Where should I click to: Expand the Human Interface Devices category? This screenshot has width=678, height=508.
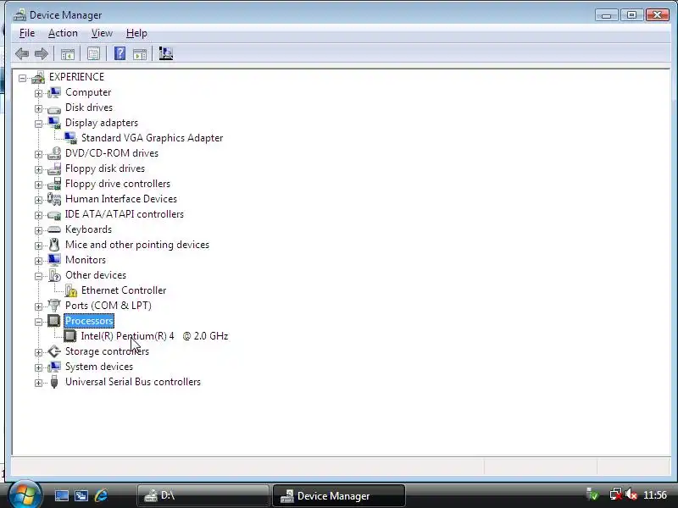(38, 200)
